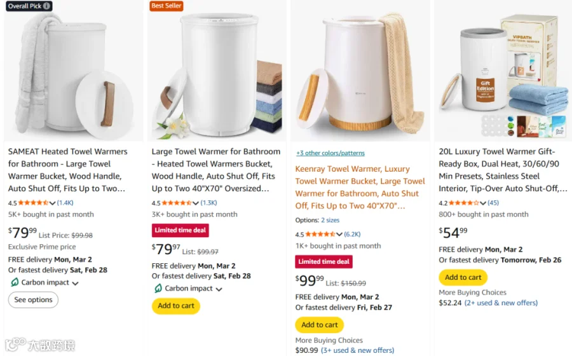
Task: Click the Overall Pick badge
Action: pyautogui.click(x=29, y=6)
